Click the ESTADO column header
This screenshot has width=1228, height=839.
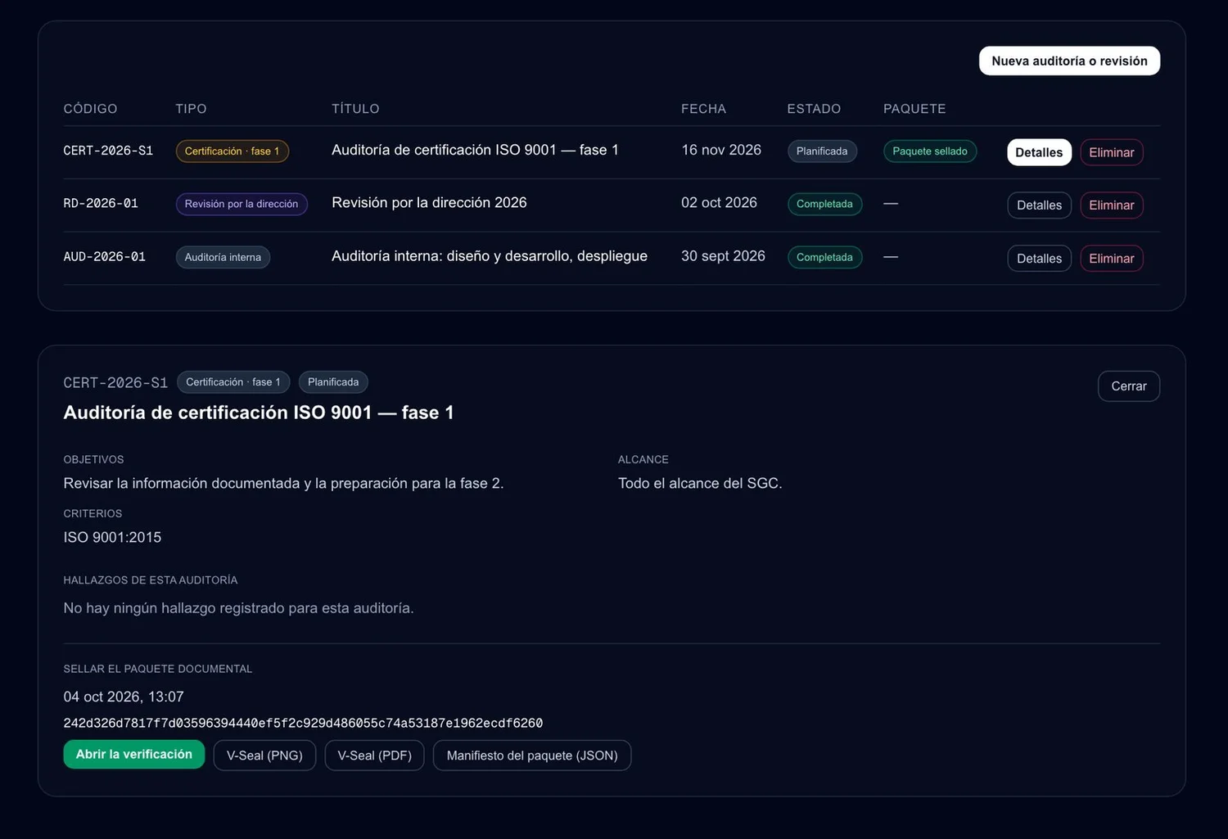click(x=814, y=109)
